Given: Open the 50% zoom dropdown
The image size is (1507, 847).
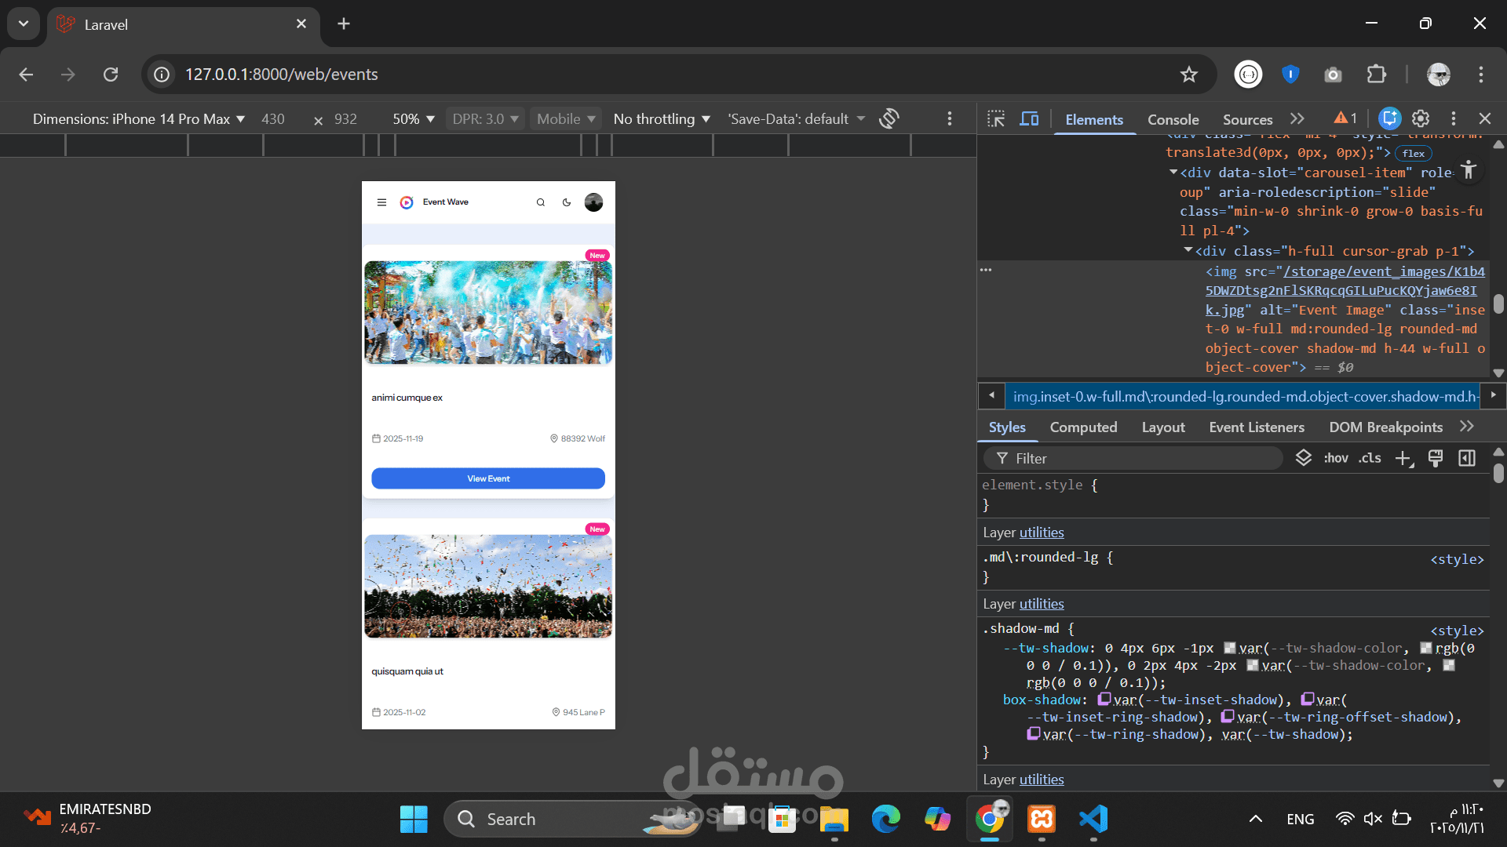Looking at the screenshot, I should pyautogui.click(x=413, y=119).
